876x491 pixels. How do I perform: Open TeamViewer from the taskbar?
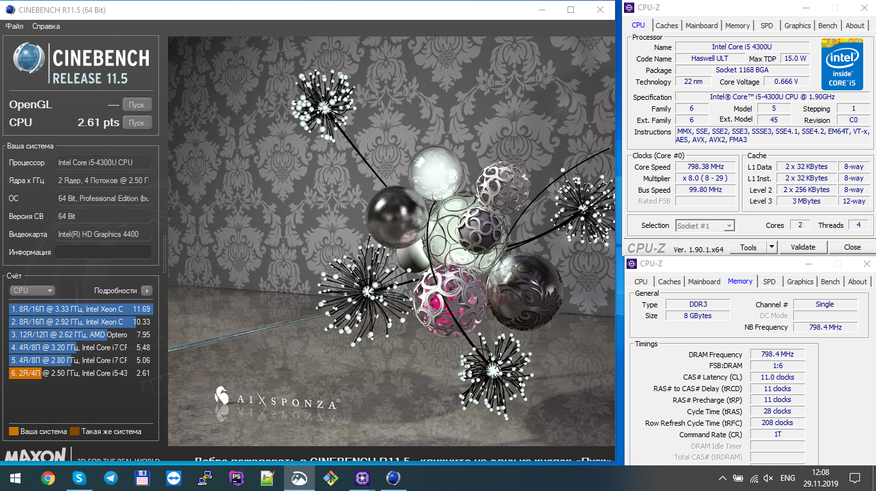173,478
